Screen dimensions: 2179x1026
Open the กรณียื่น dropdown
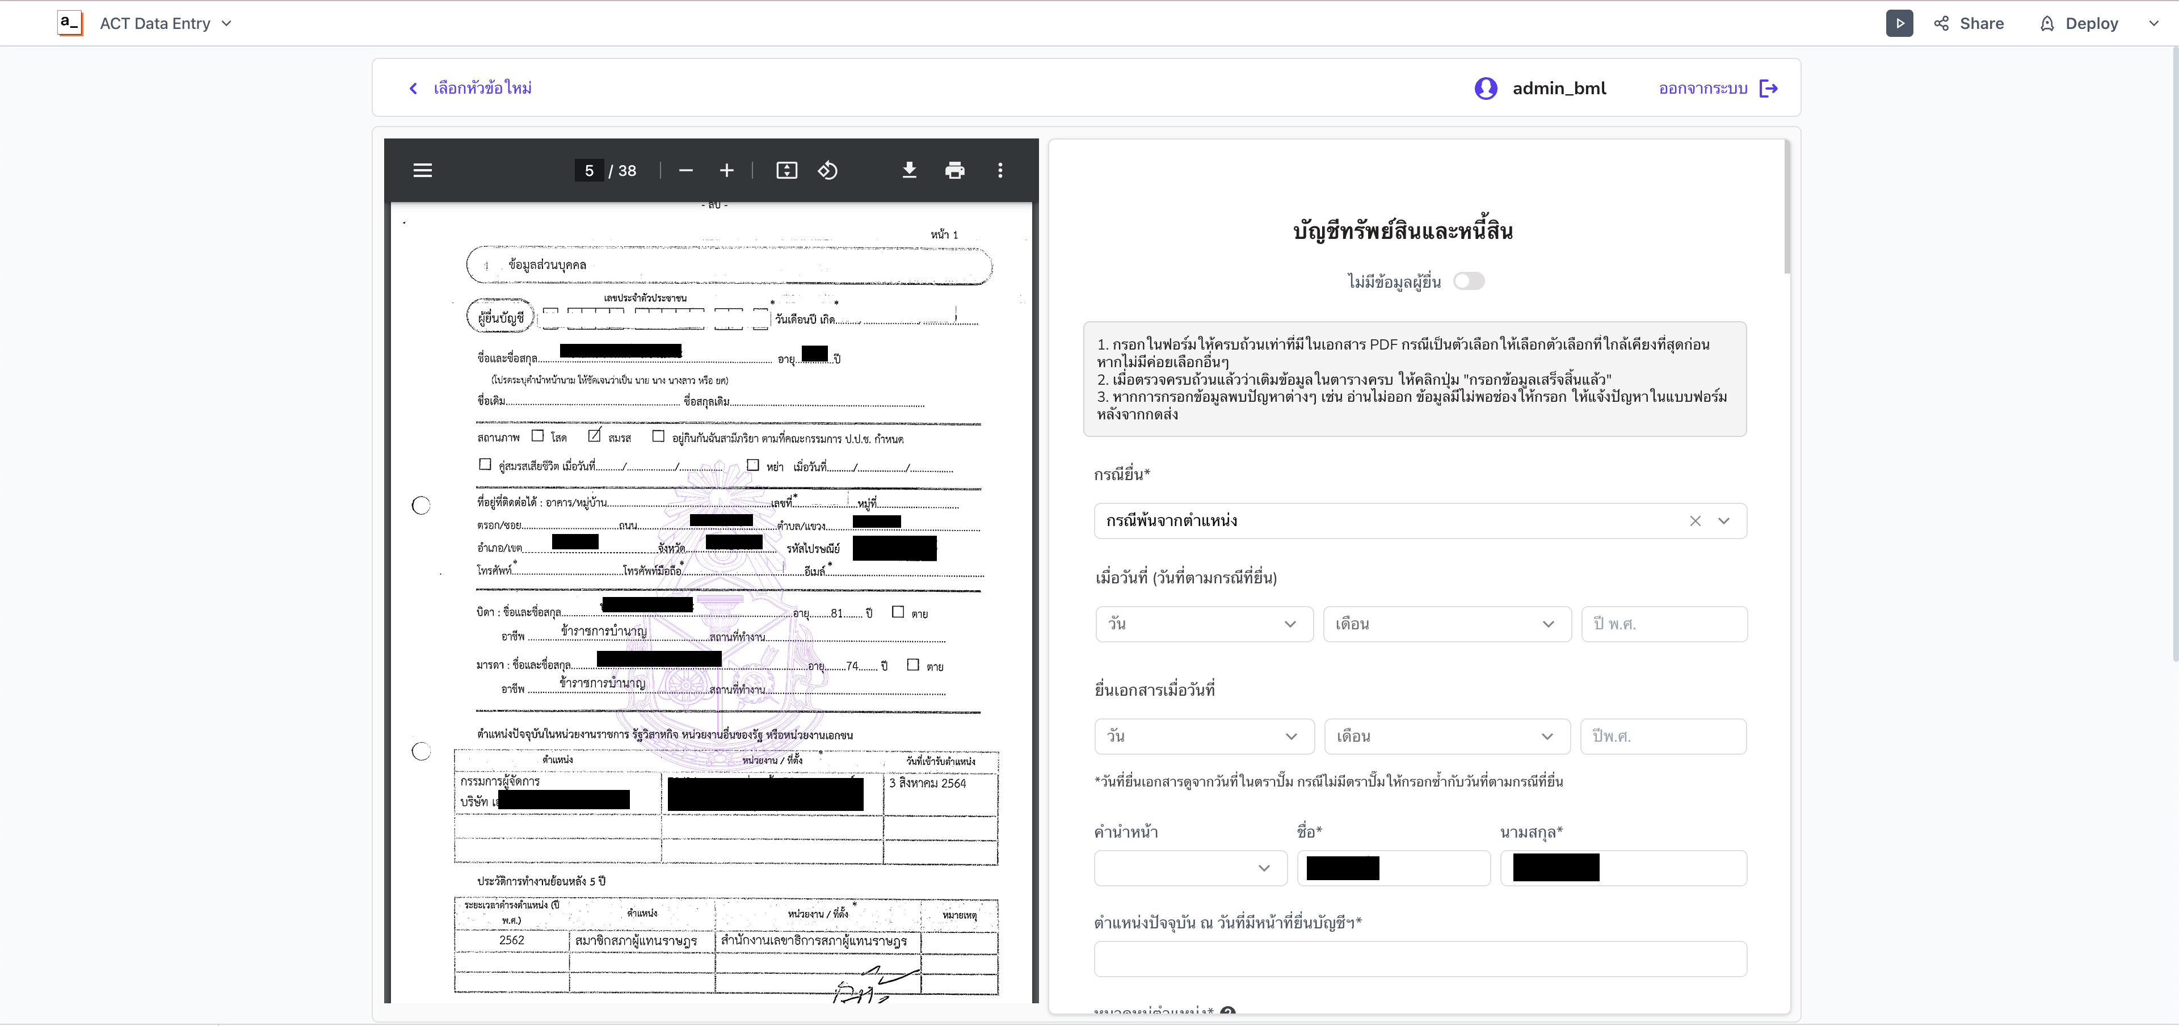click(x=1724, y=521)
